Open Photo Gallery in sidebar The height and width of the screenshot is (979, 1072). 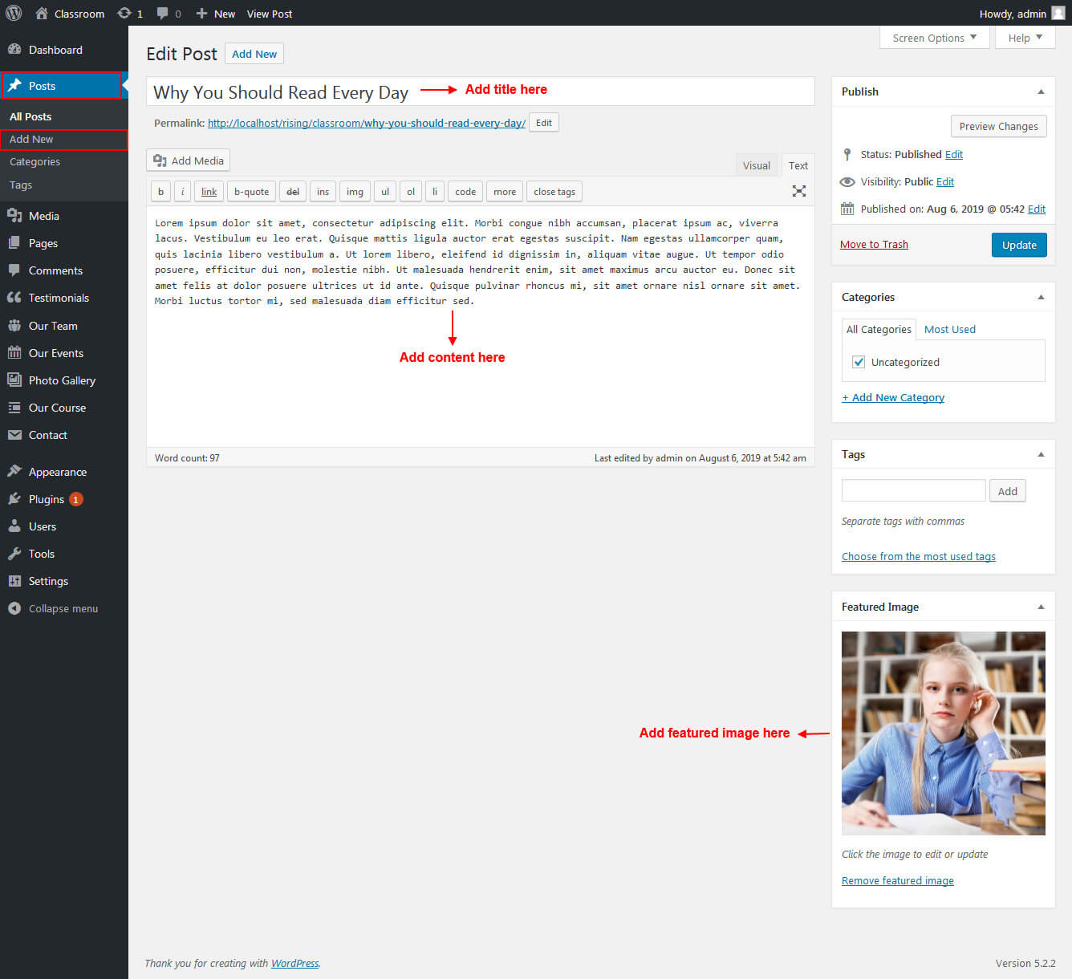coord(62,380)
